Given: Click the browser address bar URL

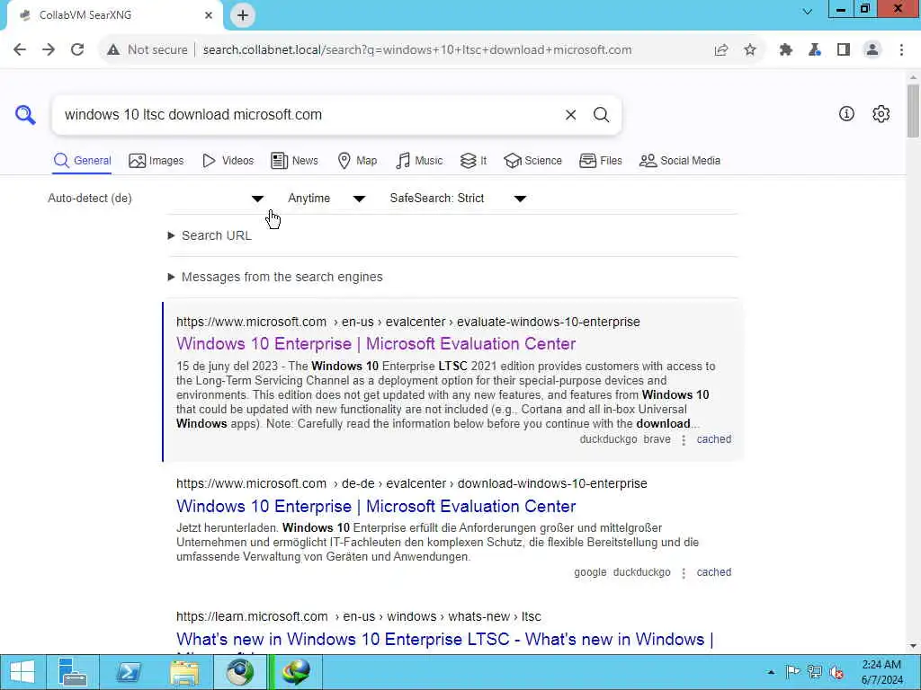Looking at the screenshot, I should pyautogui.click(x=417, y=50).
